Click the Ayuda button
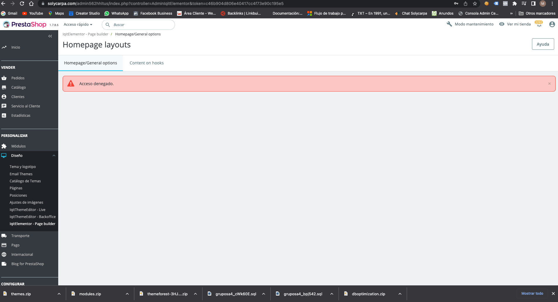The height and width of the screenshot is (302, 558). pyautogui.click(x=543, y=44)
